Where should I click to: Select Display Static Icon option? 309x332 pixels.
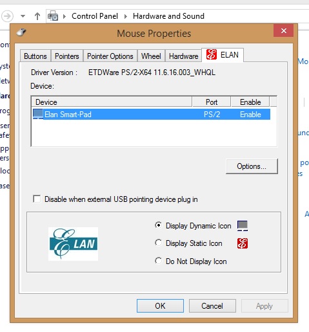(x=158, y=243)
